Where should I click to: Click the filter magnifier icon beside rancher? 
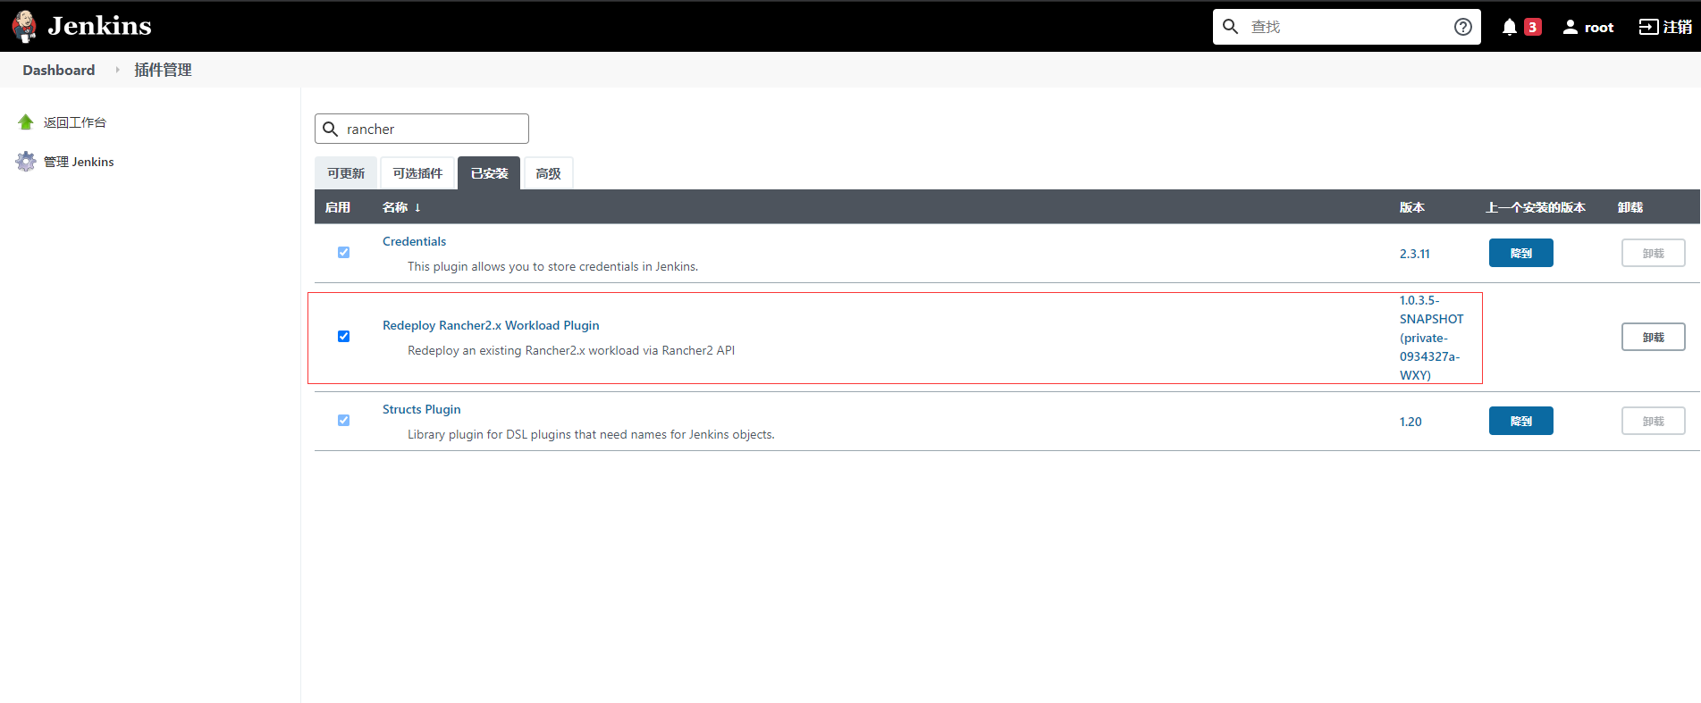pos(330,129)
